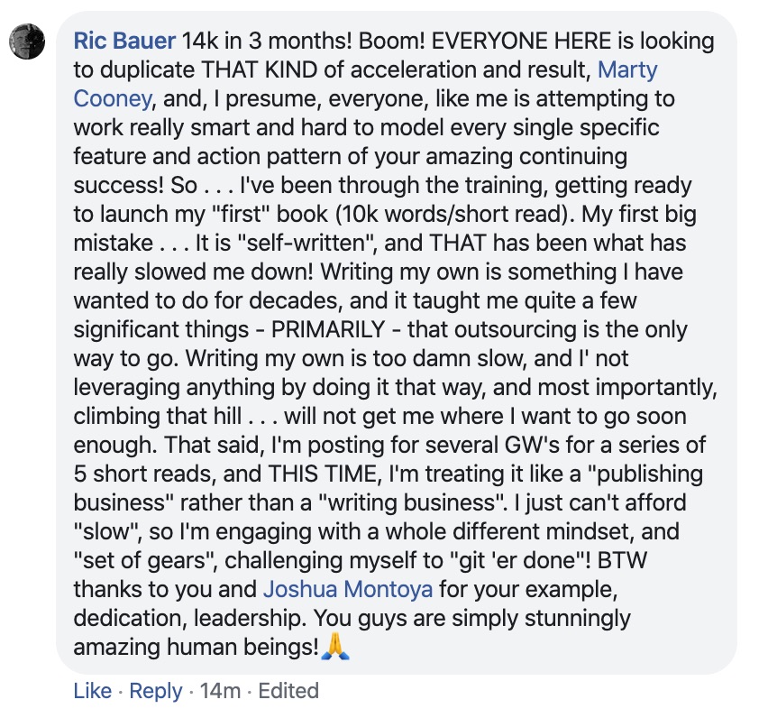This screenshot has width=768, height=718.
Task: Click the "set of gears" quoted phrase
Action: click(x=145, y=560)
